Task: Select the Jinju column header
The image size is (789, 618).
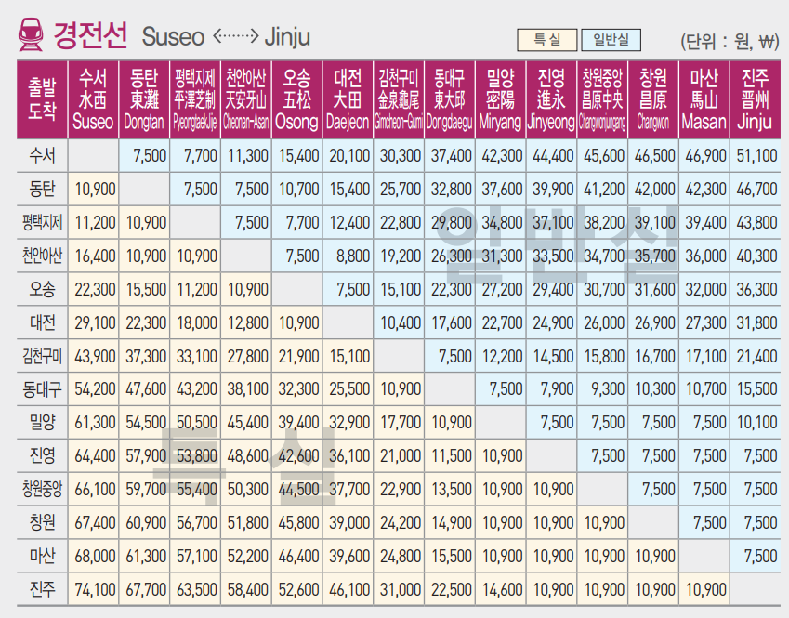Action: (x=754, y=99)
